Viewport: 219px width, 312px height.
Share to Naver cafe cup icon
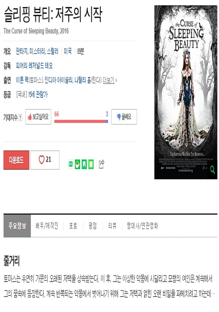pyautogui.click(x=78, y=164)
